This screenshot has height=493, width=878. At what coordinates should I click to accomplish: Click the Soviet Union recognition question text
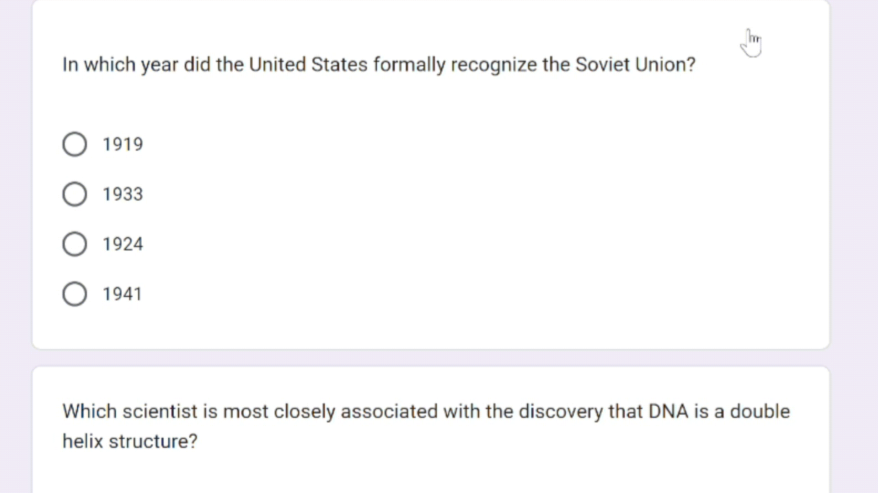click(x=379, y=64)
